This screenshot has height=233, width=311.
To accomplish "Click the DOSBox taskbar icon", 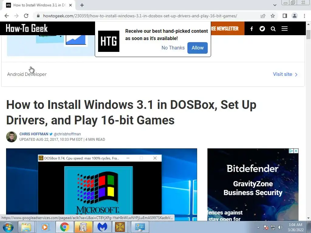I will click(x=120, y=227).
